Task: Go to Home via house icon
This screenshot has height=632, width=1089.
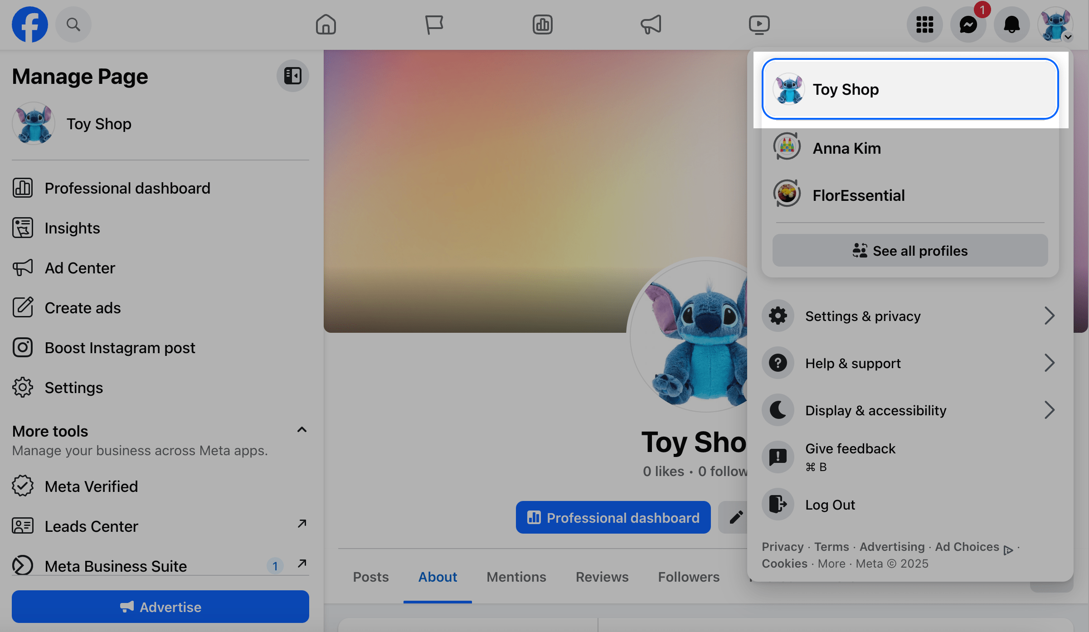Action: [x=326, y=24]
